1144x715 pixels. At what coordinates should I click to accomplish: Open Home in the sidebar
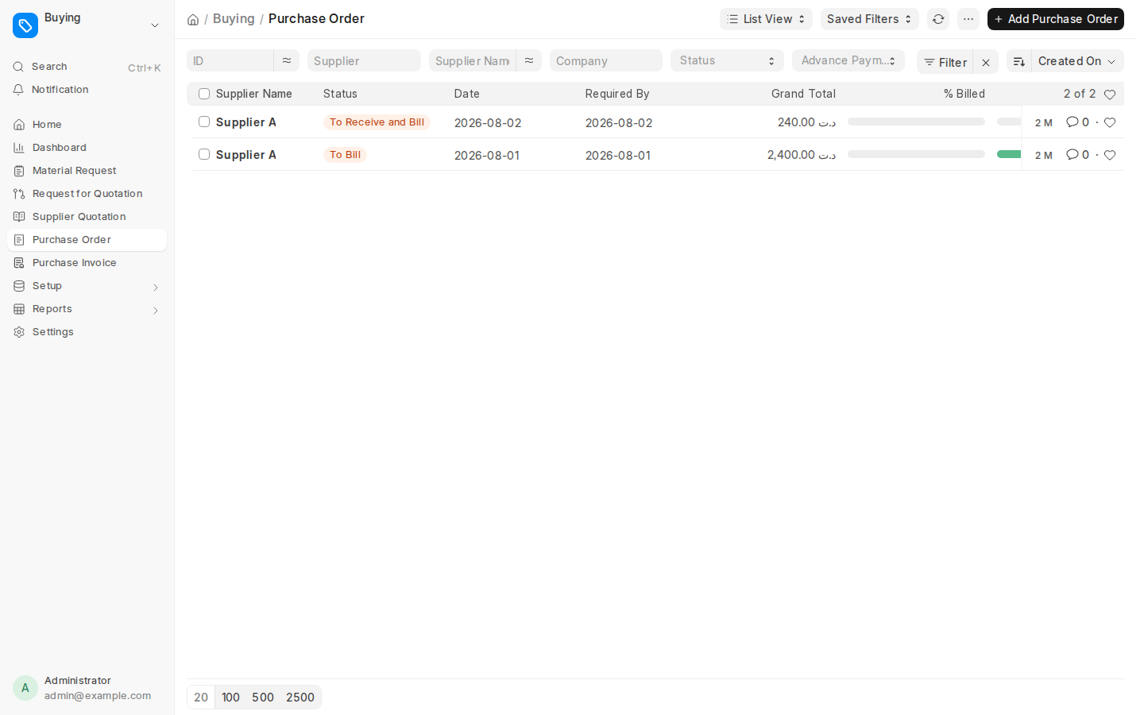click(87, 125)
